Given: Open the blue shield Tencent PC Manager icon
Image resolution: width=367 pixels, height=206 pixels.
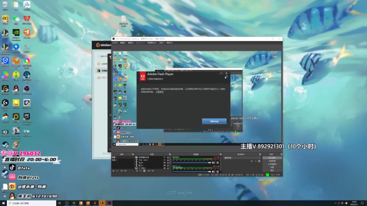Looking at the screenshot, I should pyautogui.click(x=5, y=61).
